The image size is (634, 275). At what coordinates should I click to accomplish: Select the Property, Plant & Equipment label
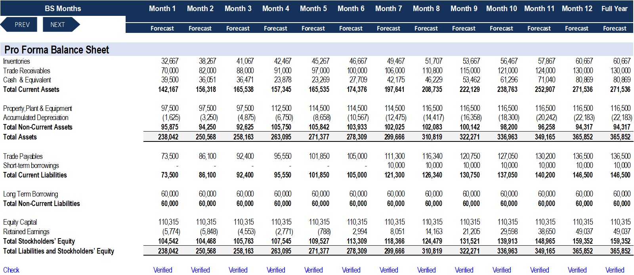click(37, 108)
